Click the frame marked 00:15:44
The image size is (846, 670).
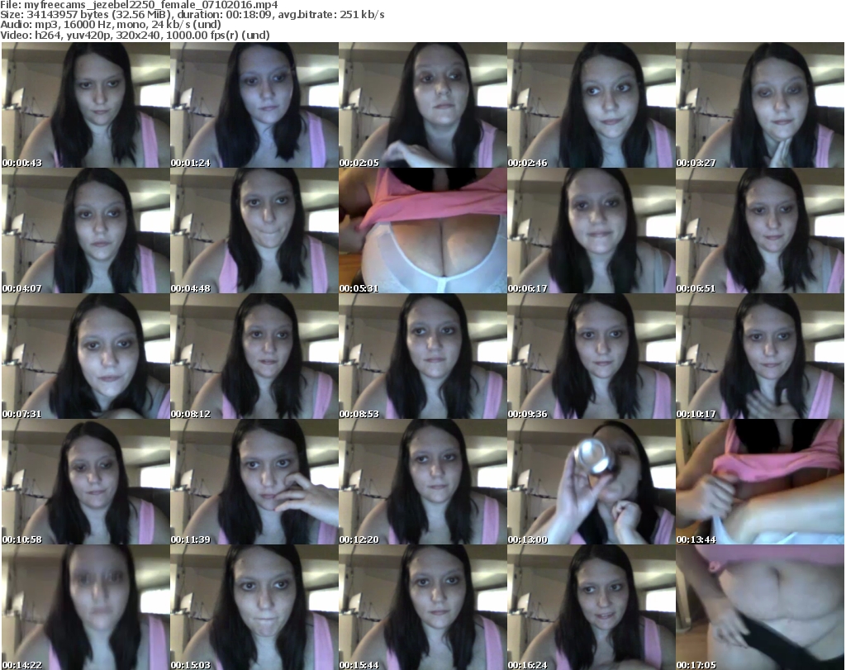click(422, 607)
